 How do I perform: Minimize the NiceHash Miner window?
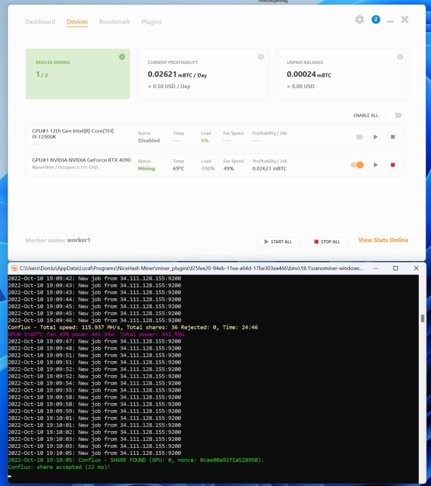390,21
